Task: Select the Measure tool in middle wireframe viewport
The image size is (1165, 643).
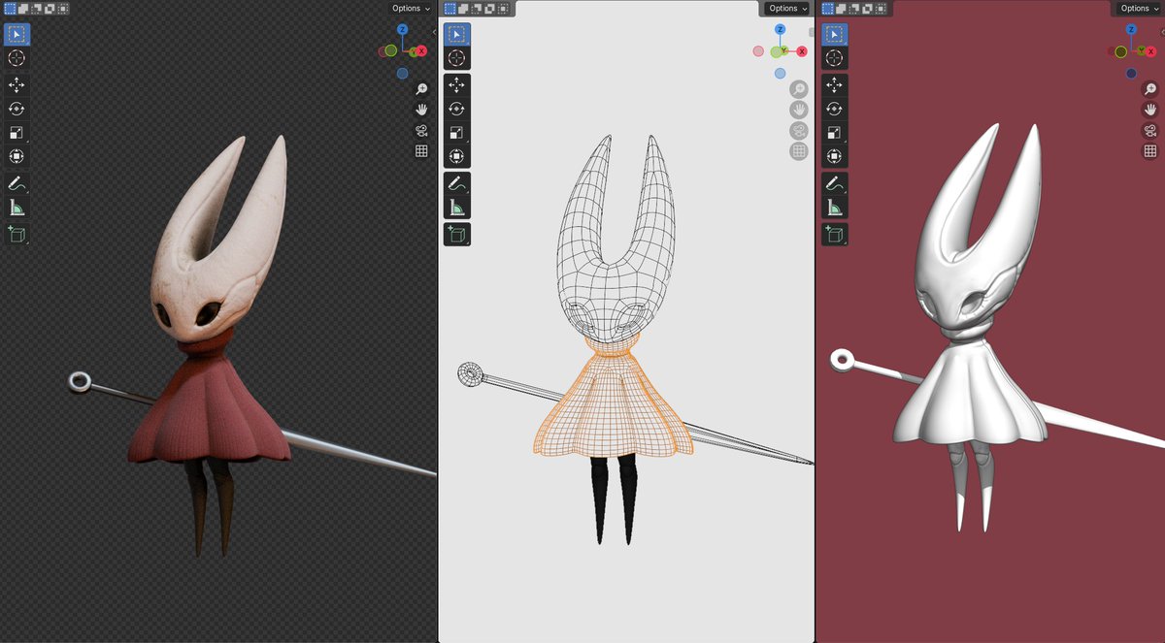Action: (456, 207)
